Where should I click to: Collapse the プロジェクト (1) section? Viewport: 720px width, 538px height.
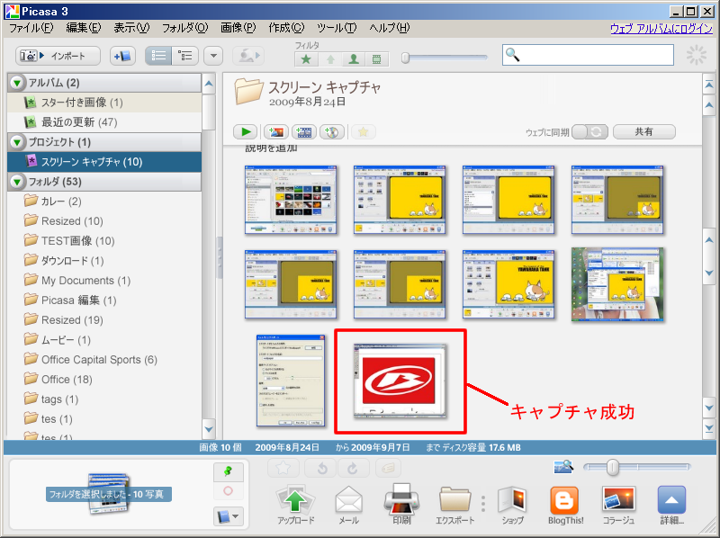click(17, 142)
